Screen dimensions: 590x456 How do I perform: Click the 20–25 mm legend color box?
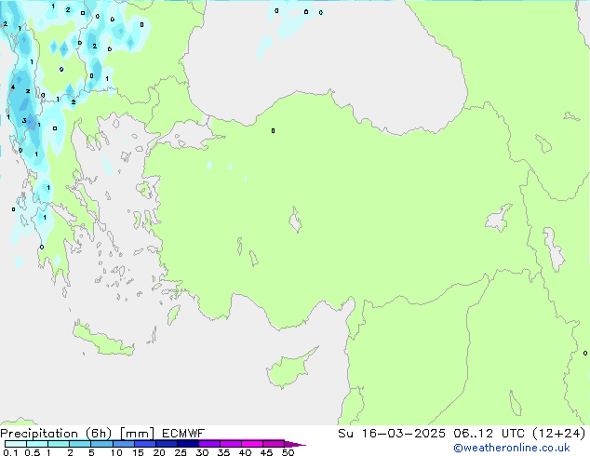[166, 444]
